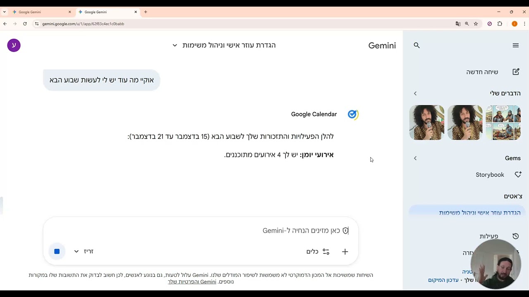Click the browser address bar URL

click(x=83, y=24)
